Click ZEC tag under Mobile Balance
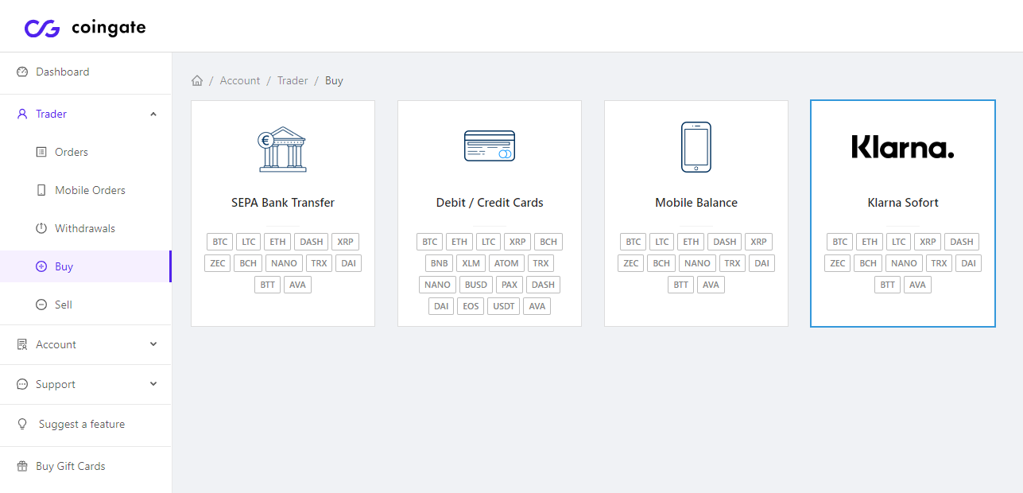 pos(631,263)
